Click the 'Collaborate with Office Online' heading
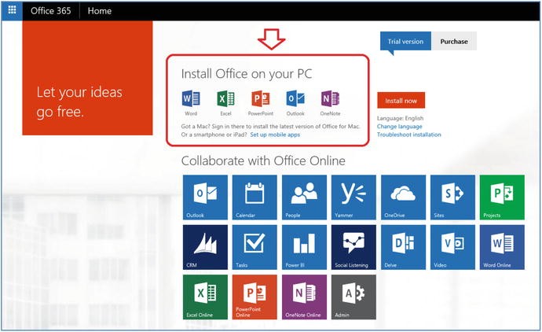542x332 pixels. pyautogui.click(x=263, y=160)
